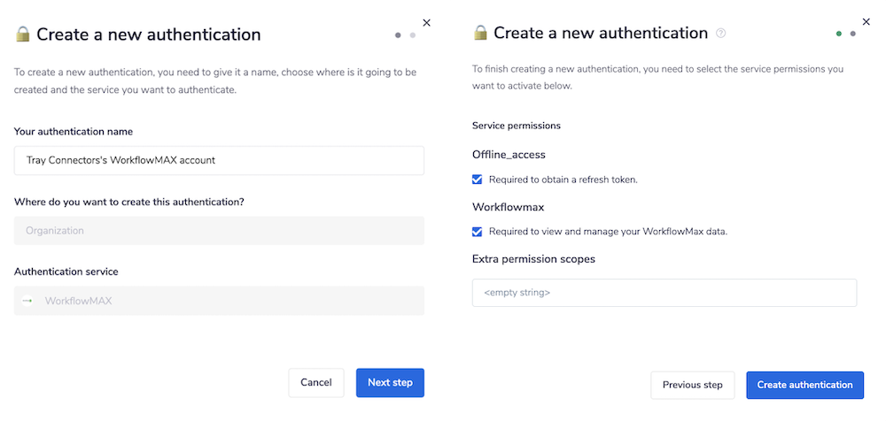Uncheck the Offline_access refresh token checkbox

pos(478,180)
